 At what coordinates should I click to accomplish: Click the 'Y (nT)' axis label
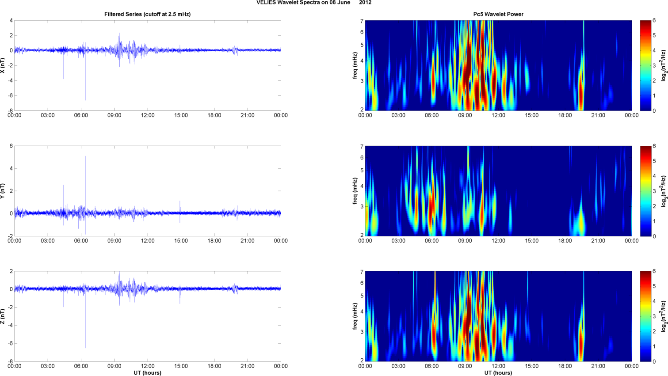coord(3,191)
